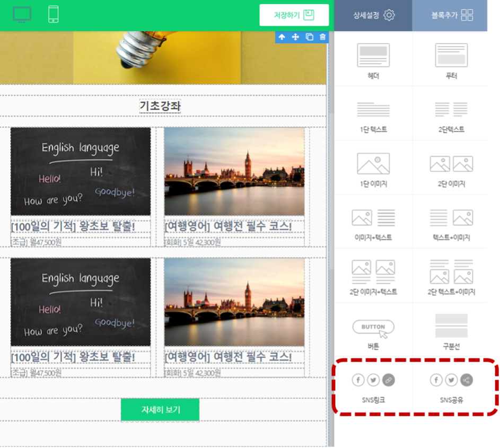Click the 자세히 보기 button
This screenshot has height=448, width=500.
(x=160, y=410)
